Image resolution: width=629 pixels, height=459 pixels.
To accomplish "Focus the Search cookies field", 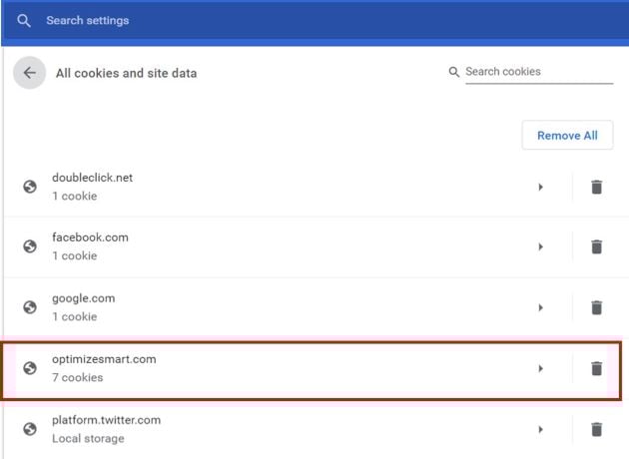I will coord(539,72).
